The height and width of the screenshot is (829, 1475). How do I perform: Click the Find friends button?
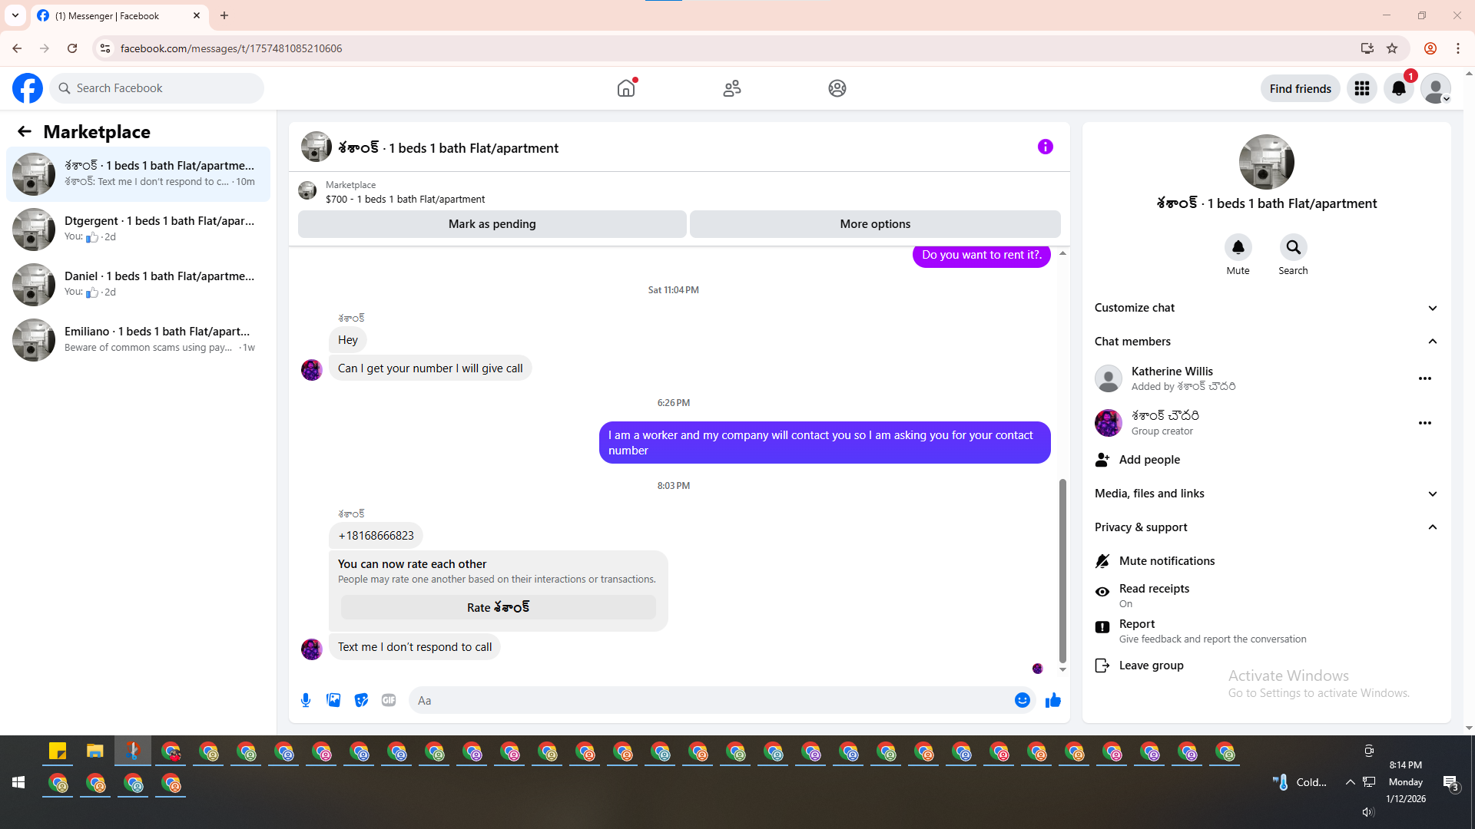(x=1300, y=88)
